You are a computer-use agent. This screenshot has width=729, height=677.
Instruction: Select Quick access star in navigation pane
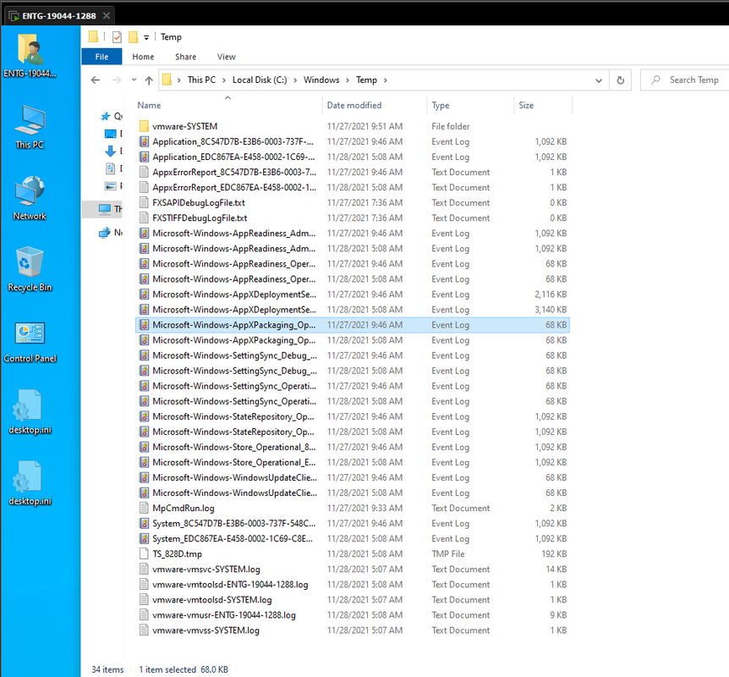pyautogui.click(x=106, y=116)
